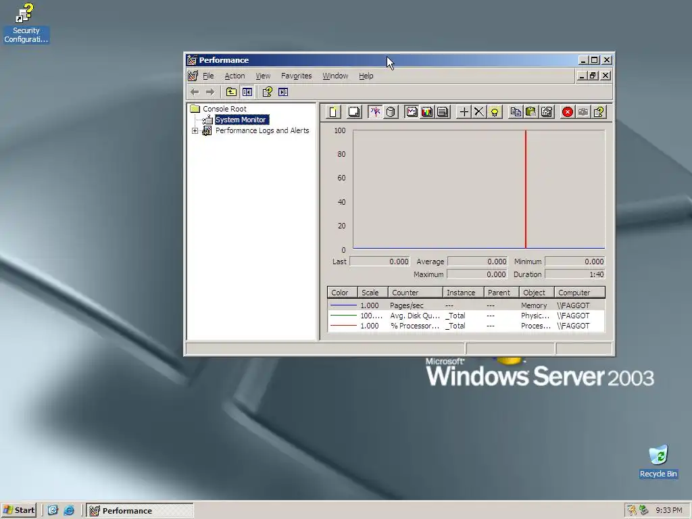Open System Monitor Properties icon
692x519 pixels.
[x=546, y=112]
